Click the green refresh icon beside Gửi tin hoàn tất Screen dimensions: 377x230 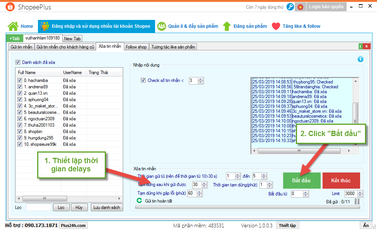click(x=139, y=201)
